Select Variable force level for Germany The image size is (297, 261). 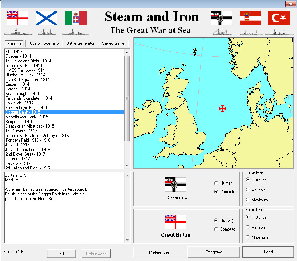[248, 190]
